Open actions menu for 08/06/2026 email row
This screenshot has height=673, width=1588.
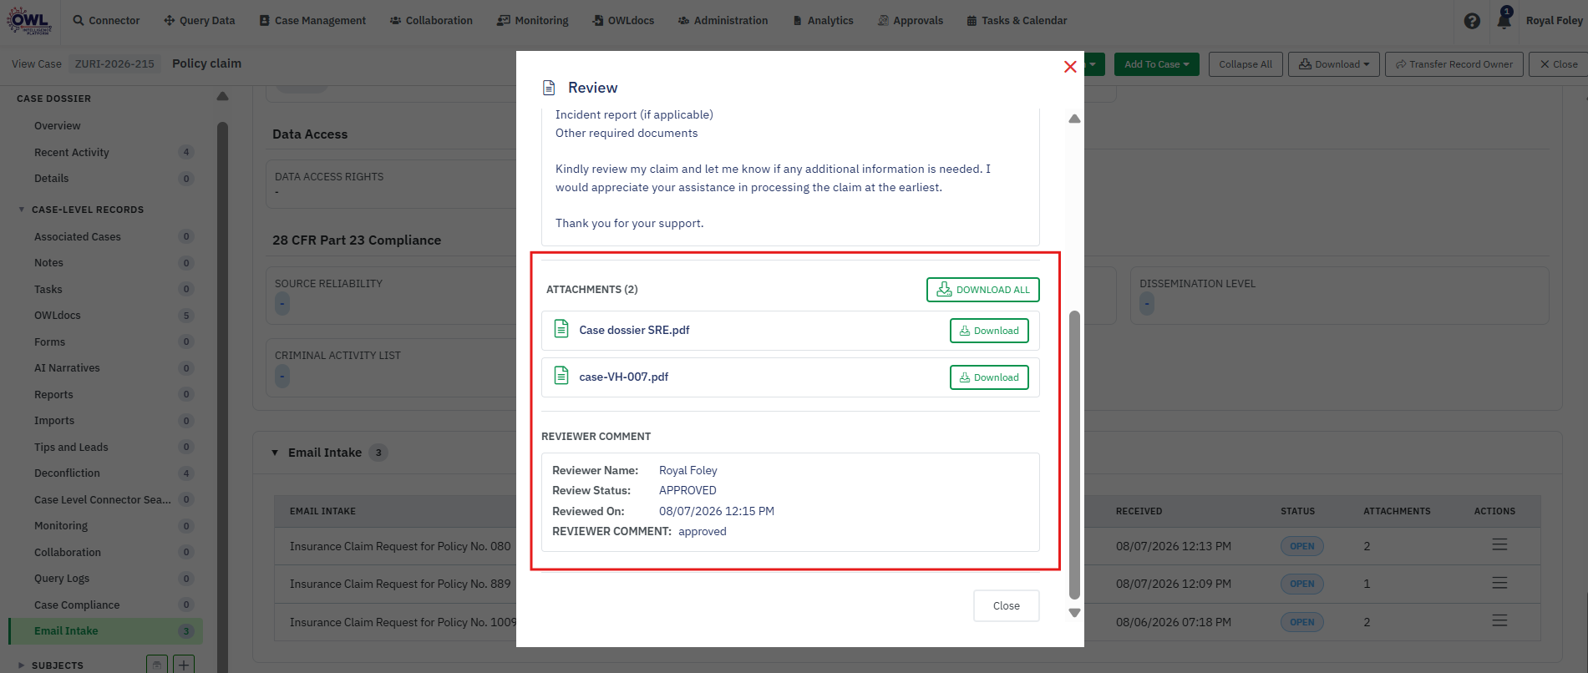click(x=1499, y=621)
